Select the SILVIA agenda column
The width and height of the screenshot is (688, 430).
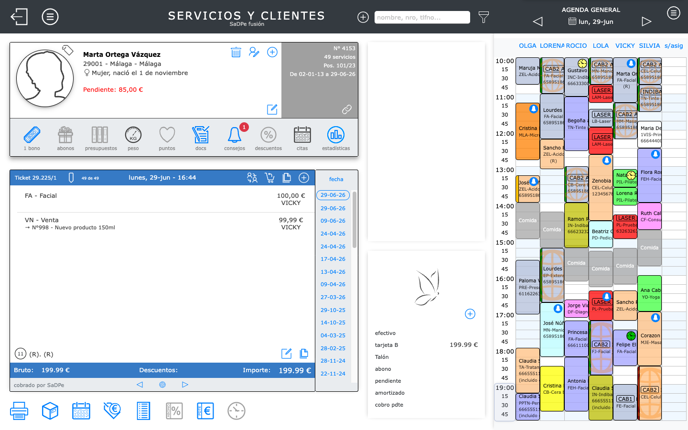click(x=649, y=46)
